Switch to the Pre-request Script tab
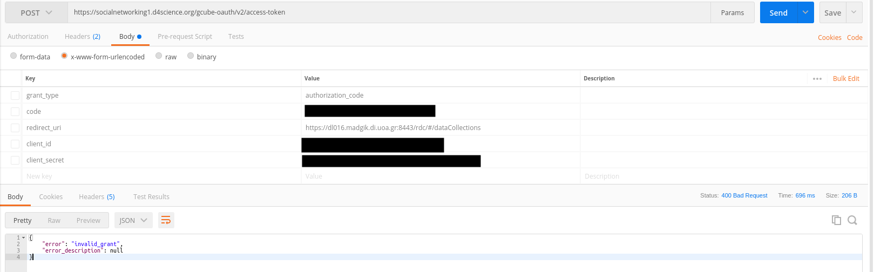This screenshot has height=272, width=874. [x=185, y=37]
